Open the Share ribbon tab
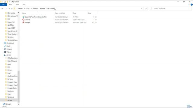Image resolution: width=193 pixels, height=108 pixels. [17, 5]
